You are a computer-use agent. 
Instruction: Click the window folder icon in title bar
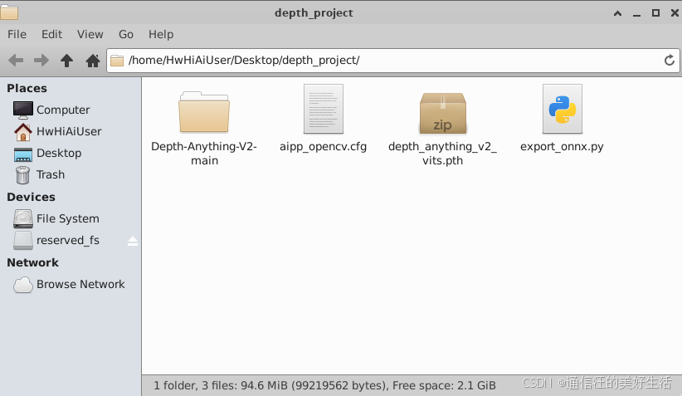click(x=9, y=12)
